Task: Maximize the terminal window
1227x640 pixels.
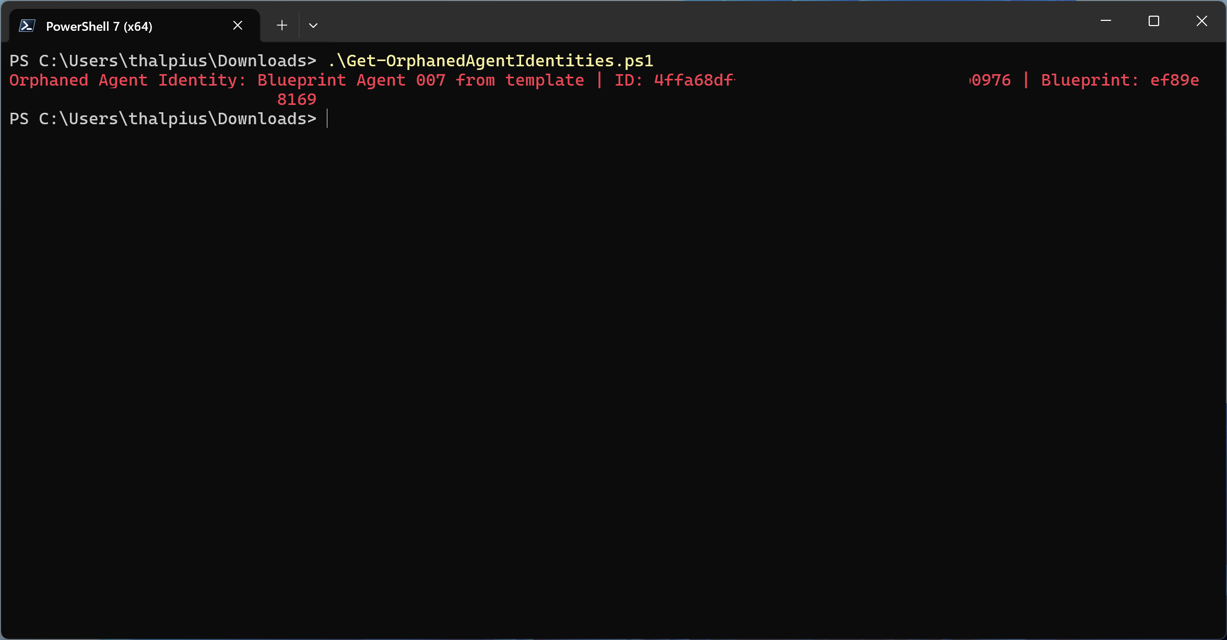Action: pyautogui.click(x=1154, y=21)
